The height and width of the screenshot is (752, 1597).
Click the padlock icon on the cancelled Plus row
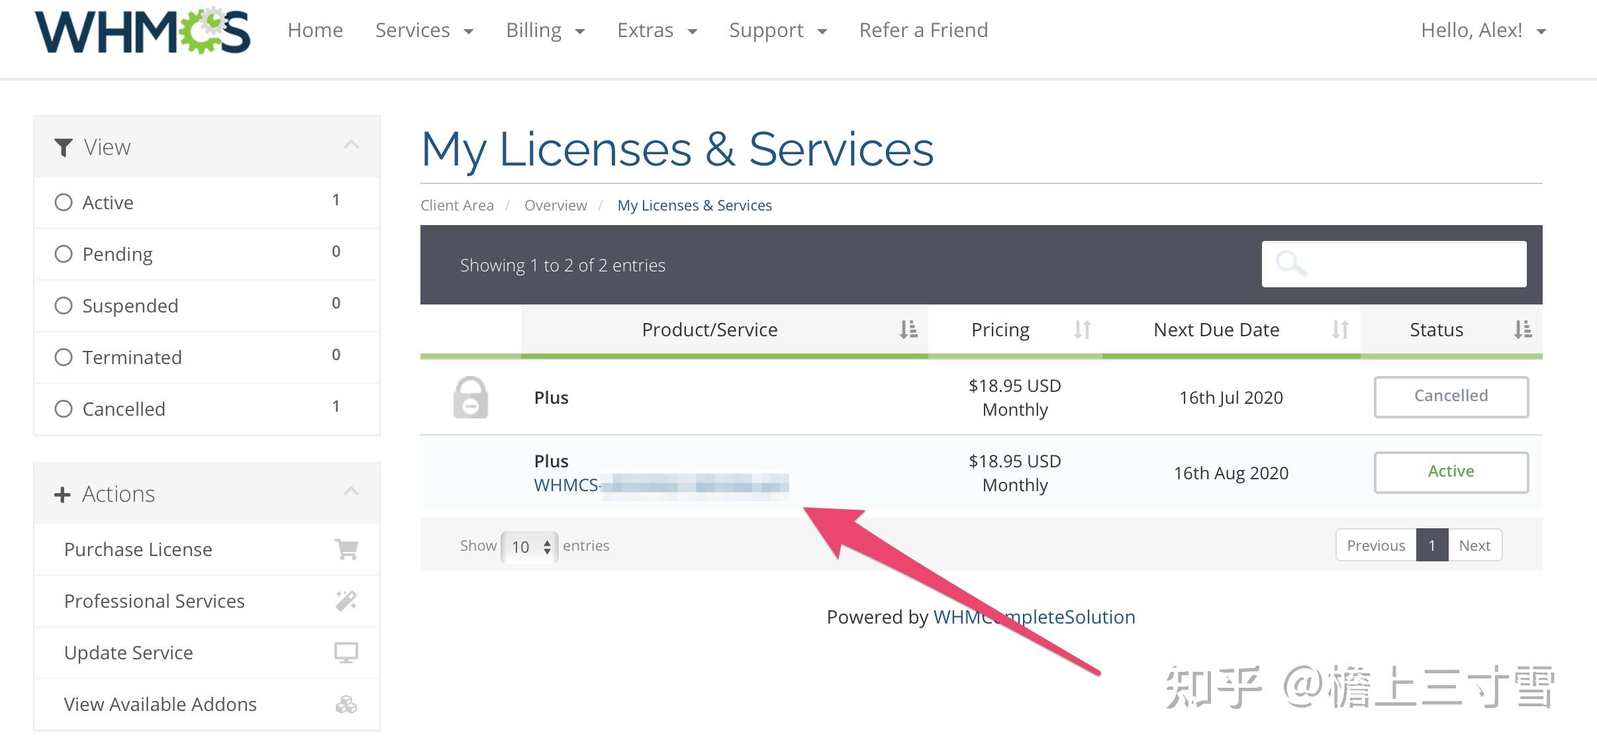[x=470, y=397]
